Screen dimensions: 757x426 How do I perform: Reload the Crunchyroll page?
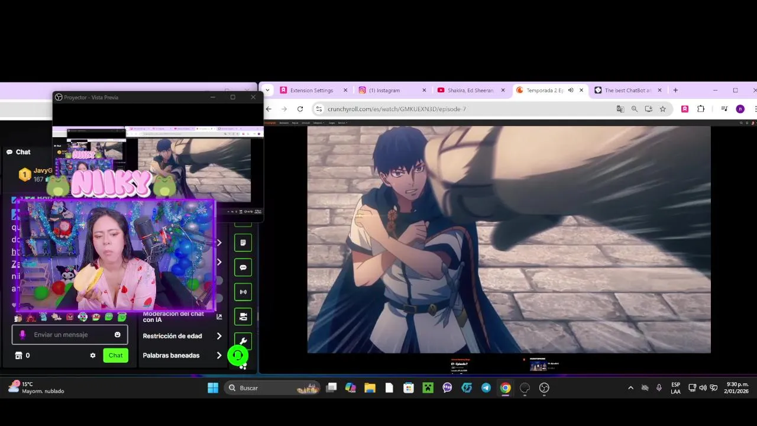[300, 109]
